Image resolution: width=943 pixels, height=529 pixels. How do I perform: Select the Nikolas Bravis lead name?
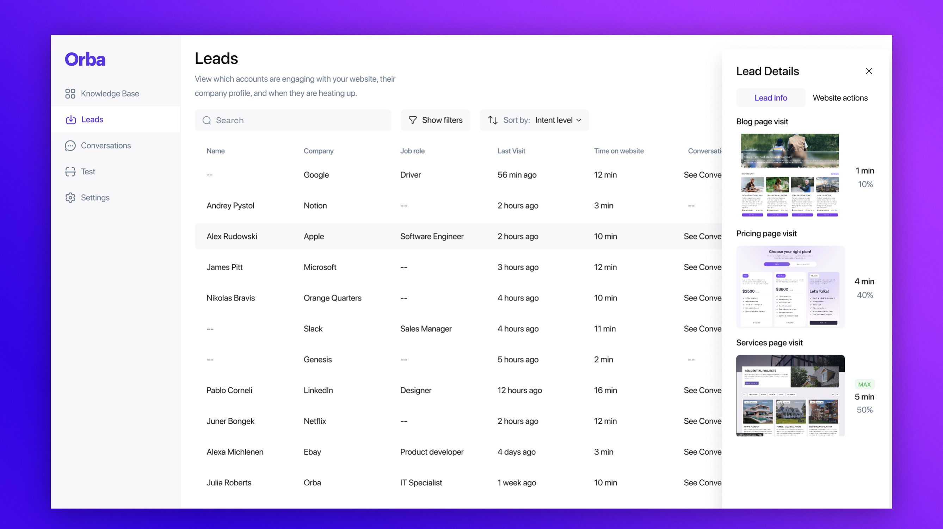[x=230, y=298]
